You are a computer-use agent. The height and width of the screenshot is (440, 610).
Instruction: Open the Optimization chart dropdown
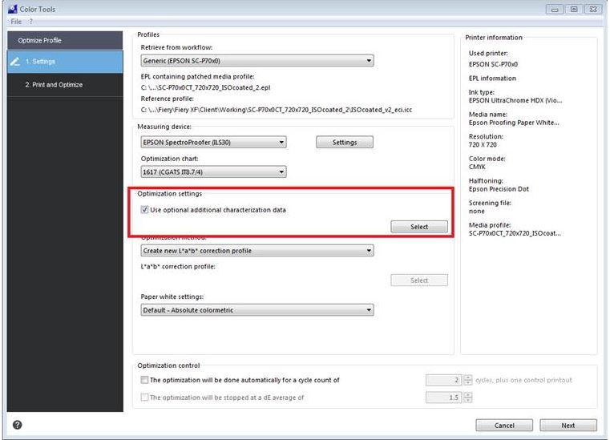(x=213, y=172)
